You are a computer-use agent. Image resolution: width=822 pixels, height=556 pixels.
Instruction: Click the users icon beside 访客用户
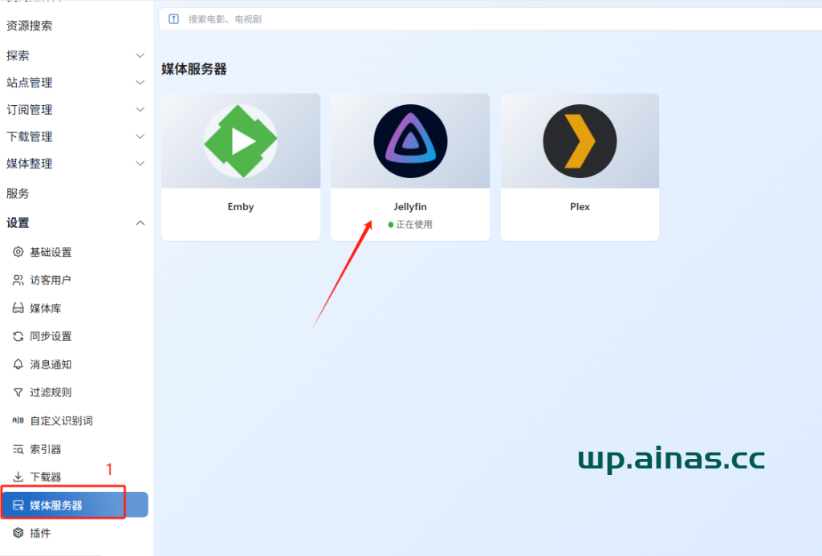coord(18,280)
